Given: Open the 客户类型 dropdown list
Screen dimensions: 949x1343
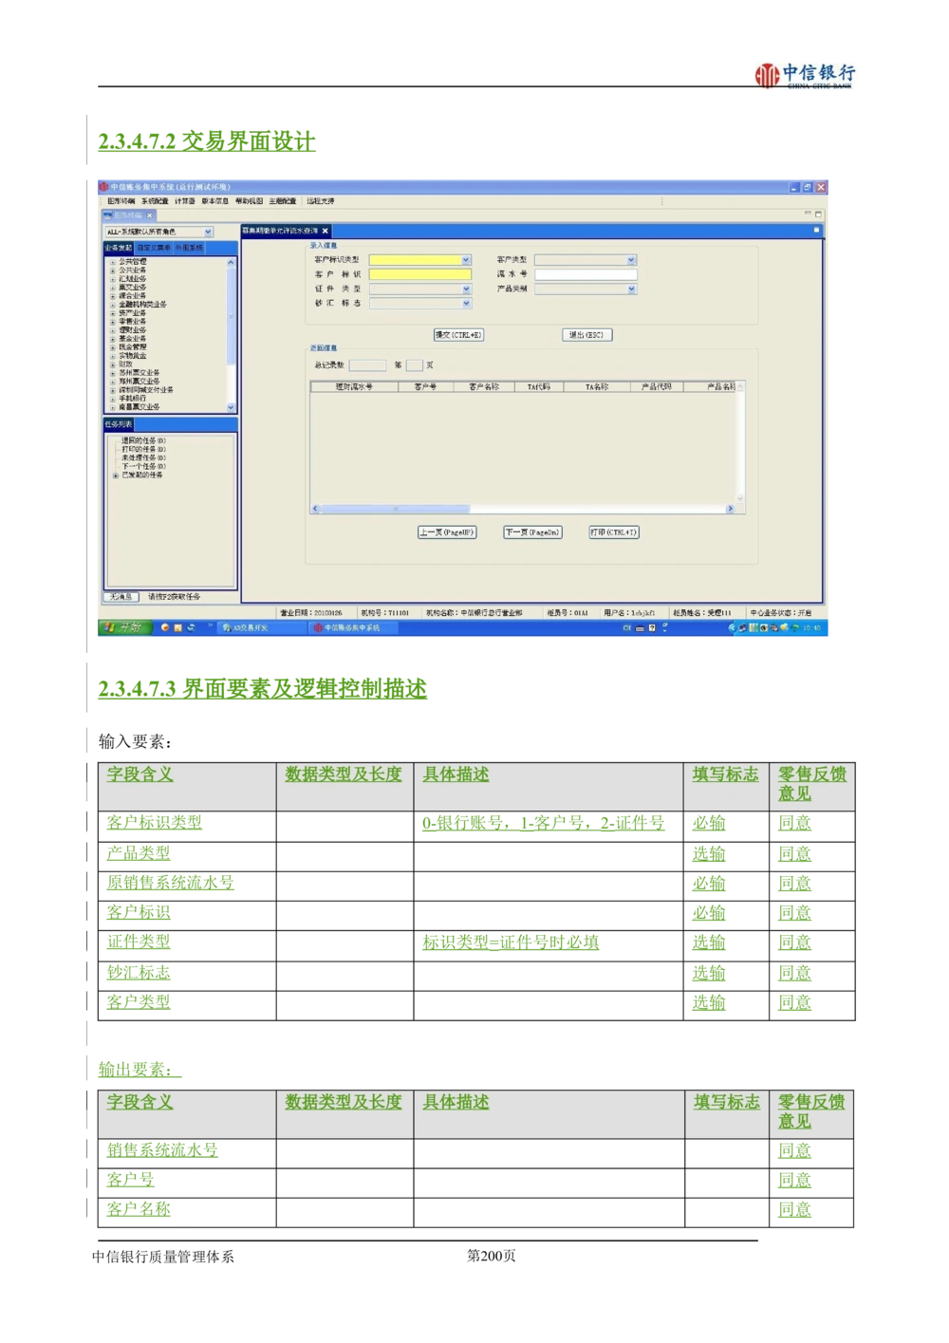Looking at the screenshot, I should [631, 260].
